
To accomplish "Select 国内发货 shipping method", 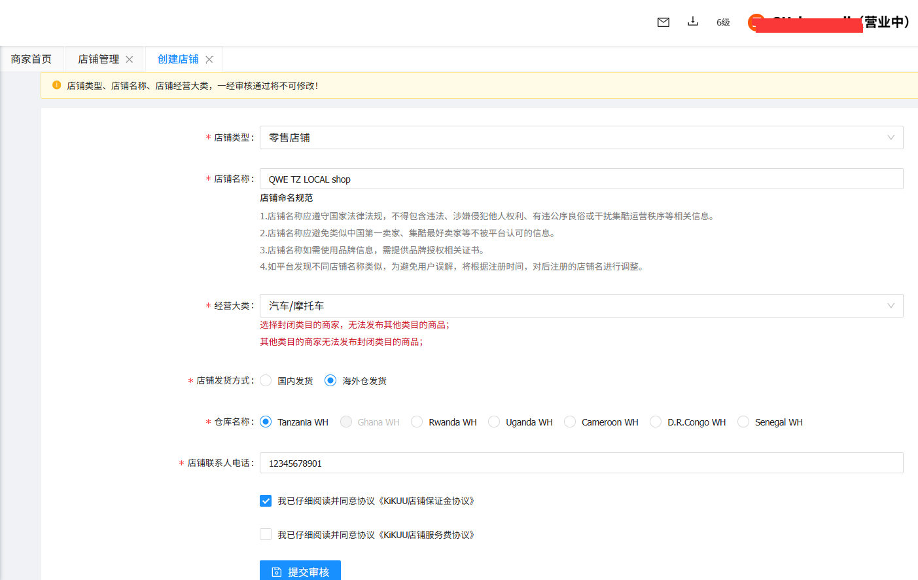I will (x=266, y=380).
